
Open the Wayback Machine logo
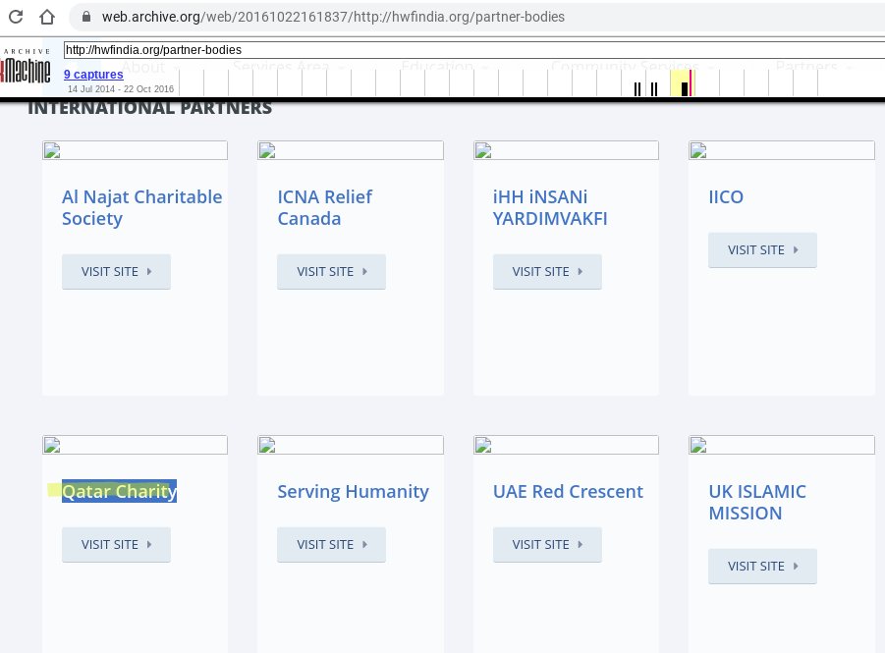click(x=26, y=68)
